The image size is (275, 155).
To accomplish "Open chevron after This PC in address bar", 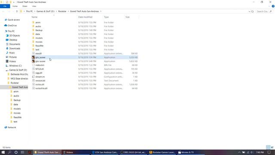I will pyautogui.click(x=34, y=11).
